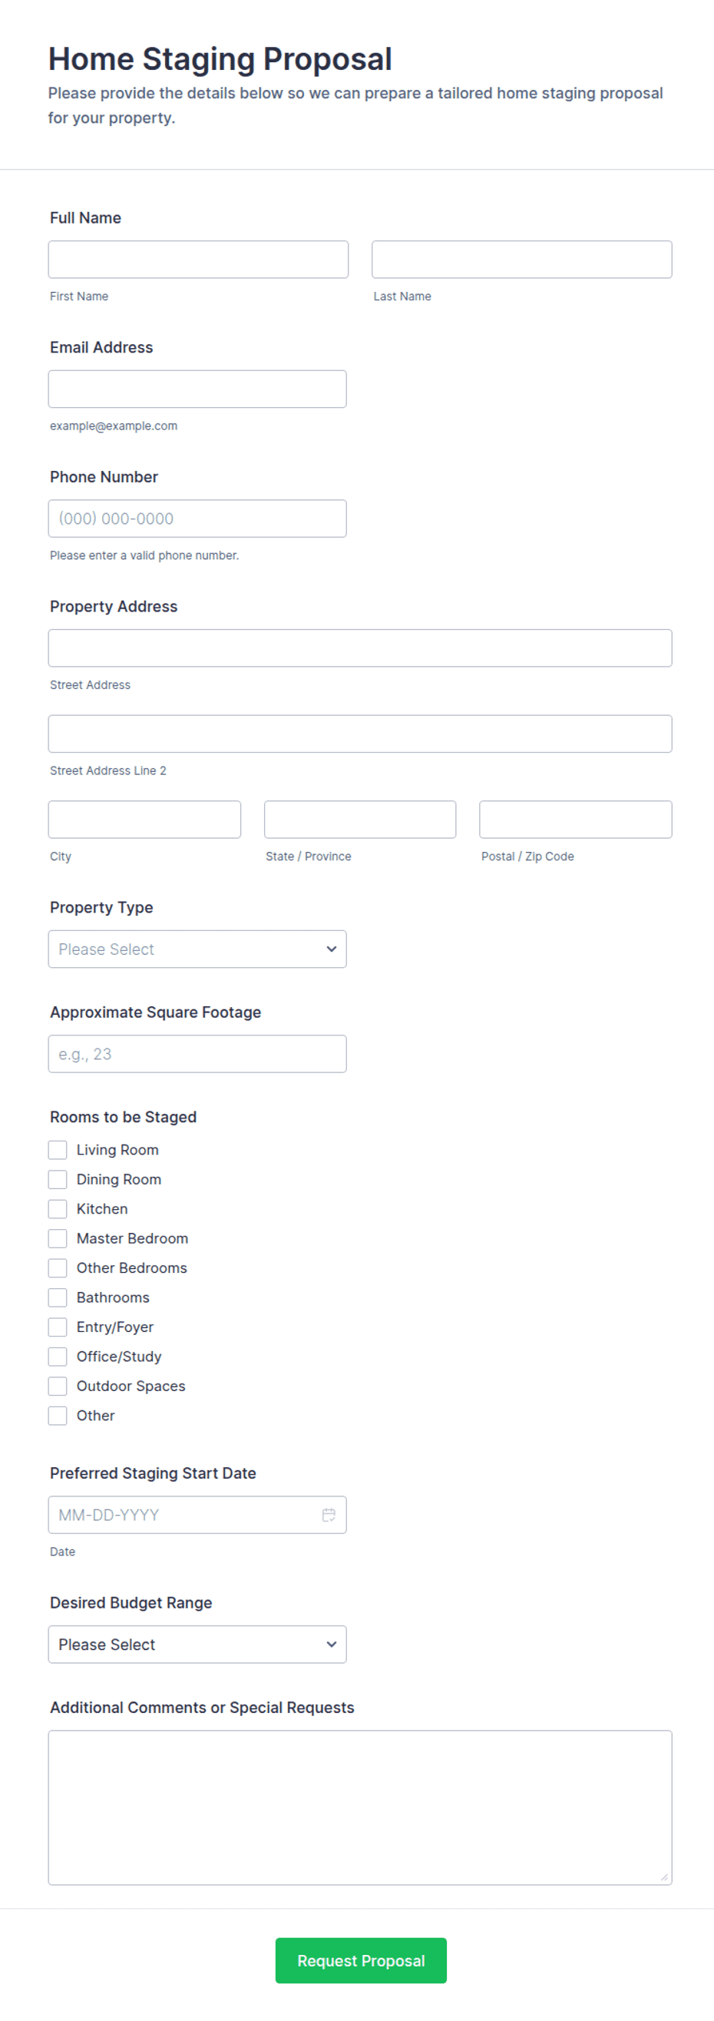Check the Entry/Foyer box

[x=58, y=1327]
